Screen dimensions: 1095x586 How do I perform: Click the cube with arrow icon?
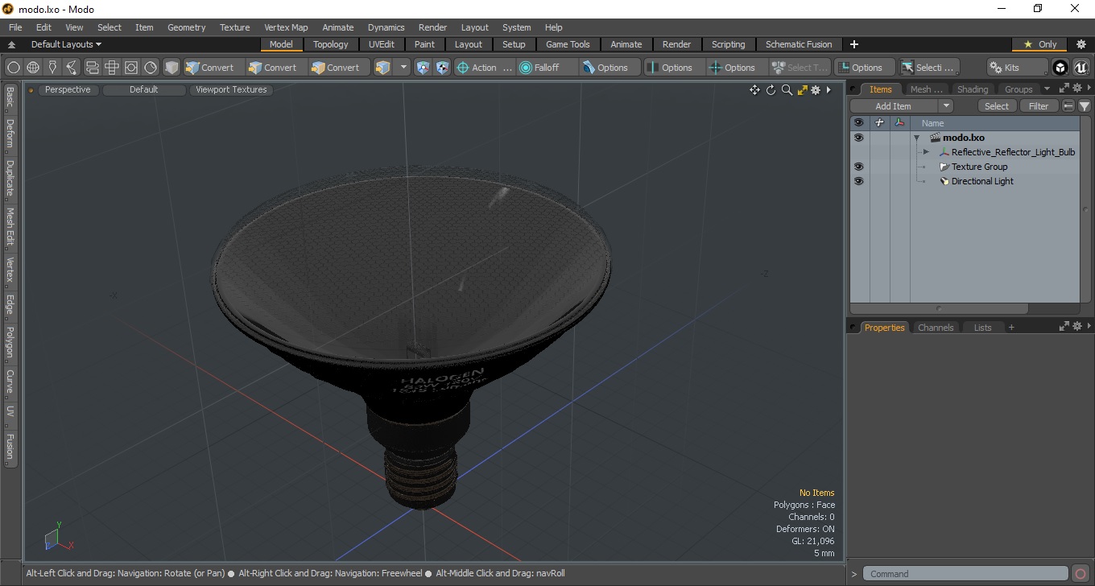383,68
